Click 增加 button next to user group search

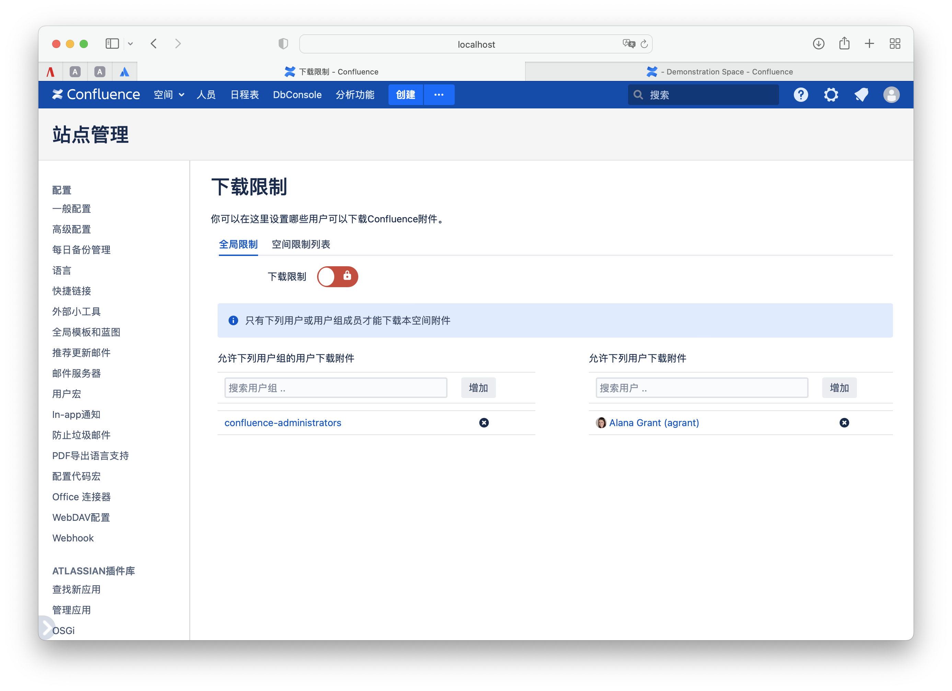(x=478, y=388)
